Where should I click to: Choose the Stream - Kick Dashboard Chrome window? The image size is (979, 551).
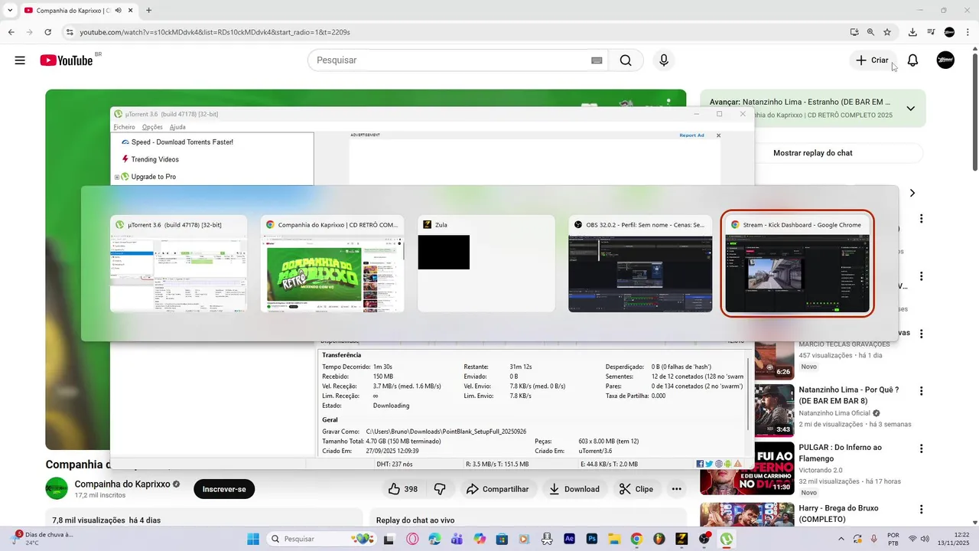tap(797, 264)
